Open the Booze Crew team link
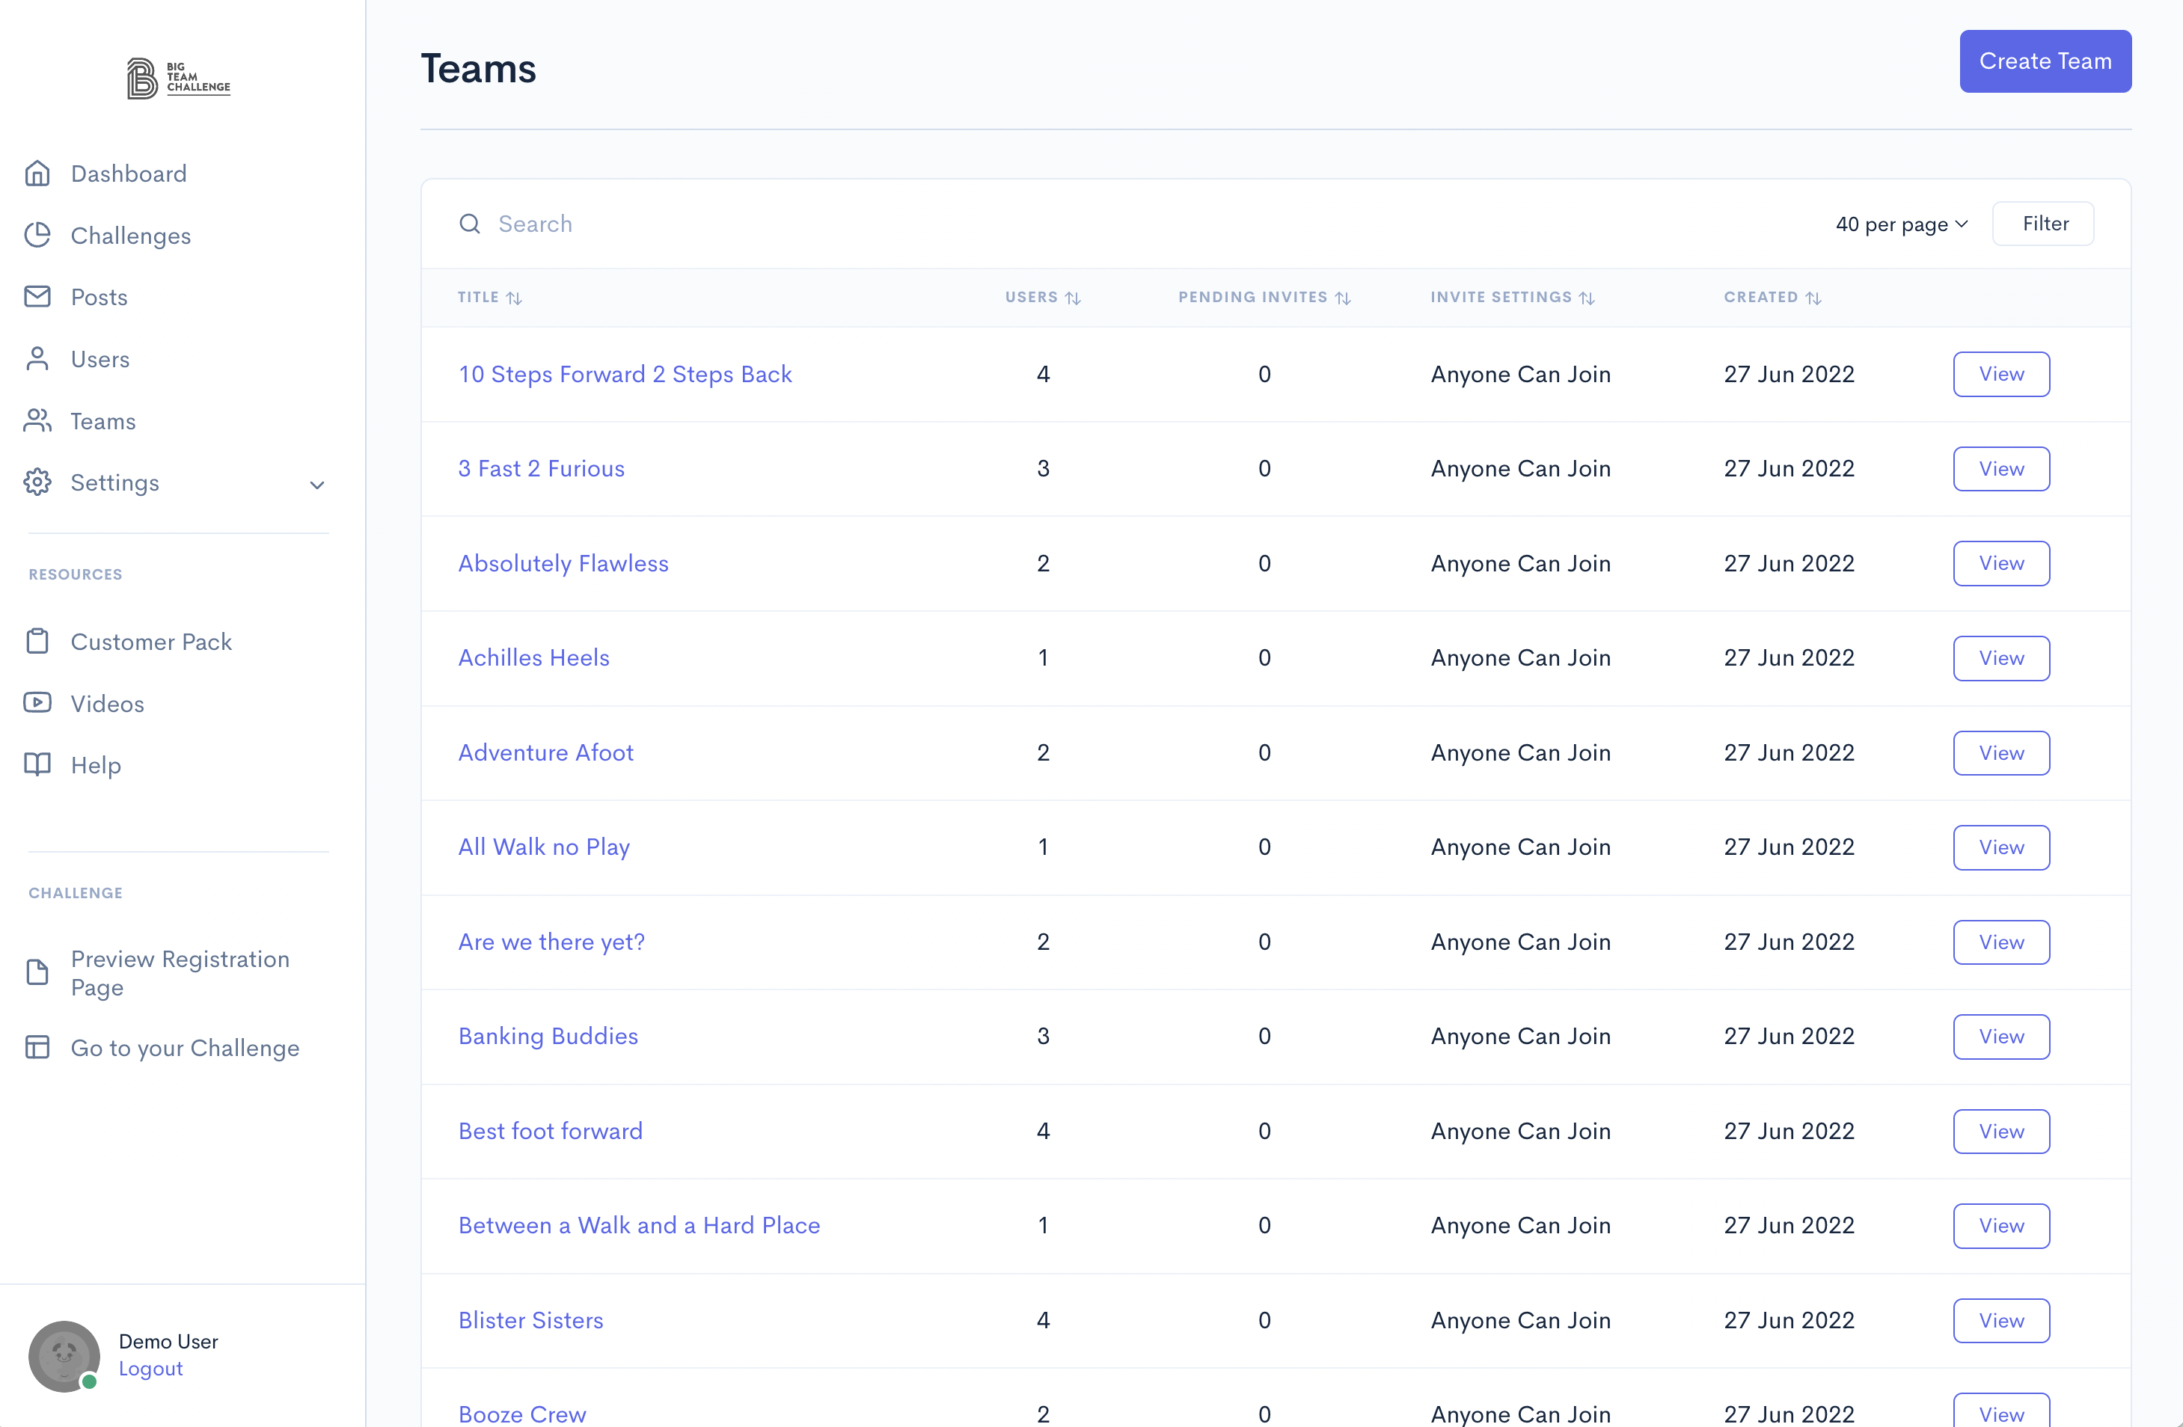Screen dimensions: 2183x1427 point(522,1414)
